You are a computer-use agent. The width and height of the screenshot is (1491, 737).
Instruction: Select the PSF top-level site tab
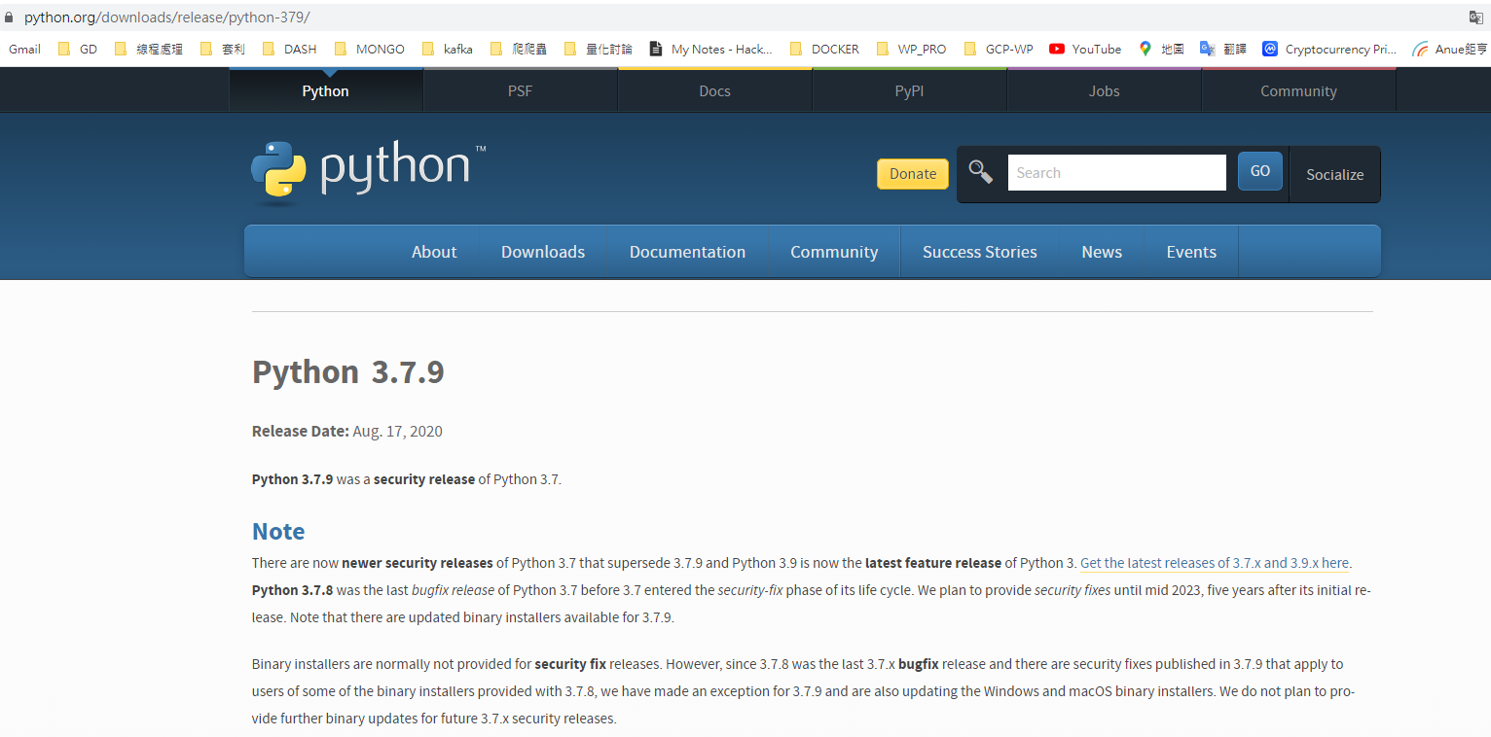click(x=520, y=90)
